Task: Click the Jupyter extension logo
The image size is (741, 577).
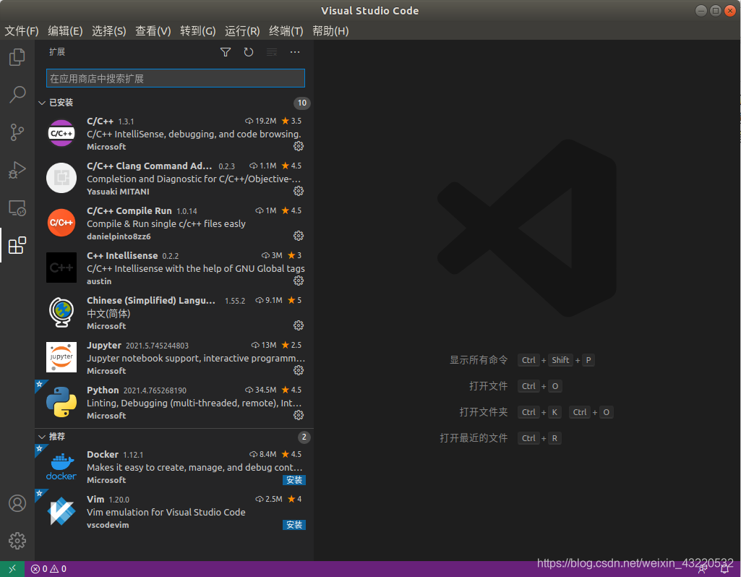Action: coord(61,357)
